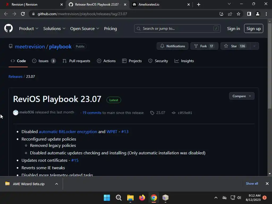Open the Releases breadcrumb link
Screen dimensions: 272x204
tap(15, 76)
